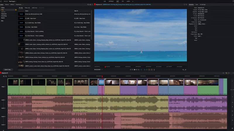The width and height of the screenshot is (234, 131).
Task: Select the Sequences filter in the sidebar
Action: coord(4,14)
